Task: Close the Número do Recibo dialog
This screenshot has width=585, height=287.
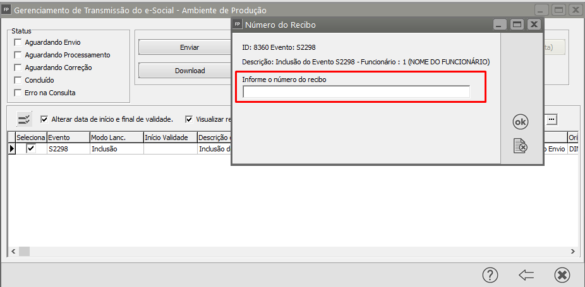Action: coord(534,25)
